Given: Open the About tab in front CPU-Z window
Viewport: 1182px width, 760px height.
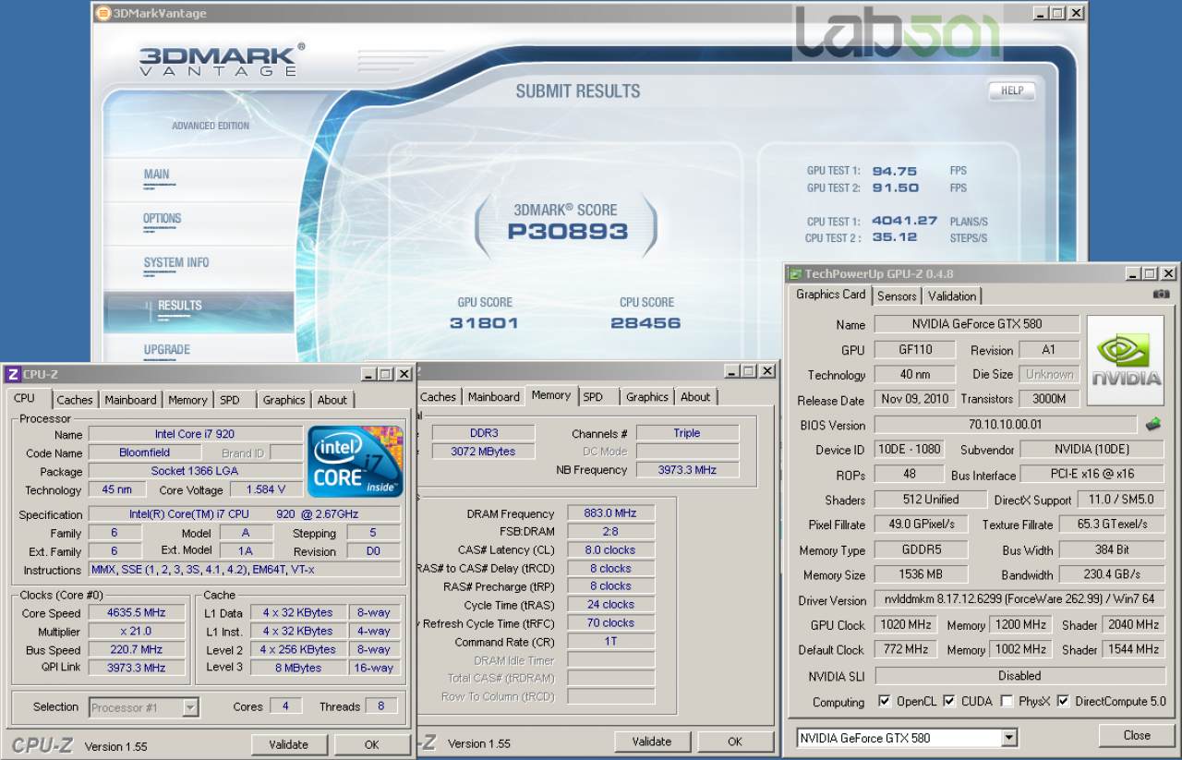Looking at the screenshot, I should click(x=332, y=400).
